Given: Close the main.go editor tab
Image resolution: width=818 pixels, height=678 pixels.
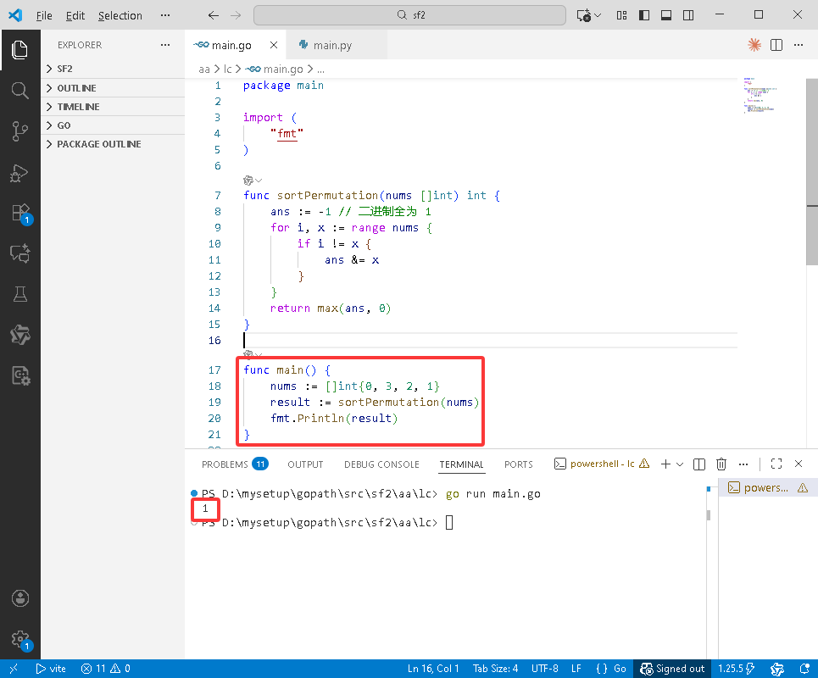Looking at the screenshot, I should click(x=273, y=46).
